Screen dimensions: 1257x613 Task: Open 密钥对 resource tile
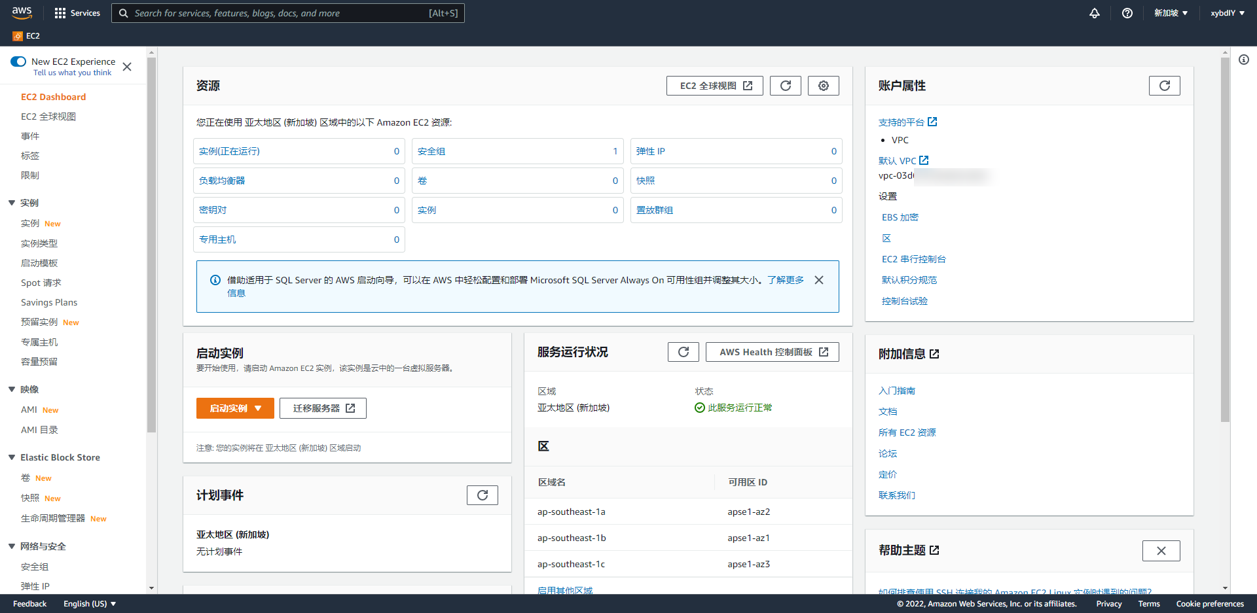299,210
